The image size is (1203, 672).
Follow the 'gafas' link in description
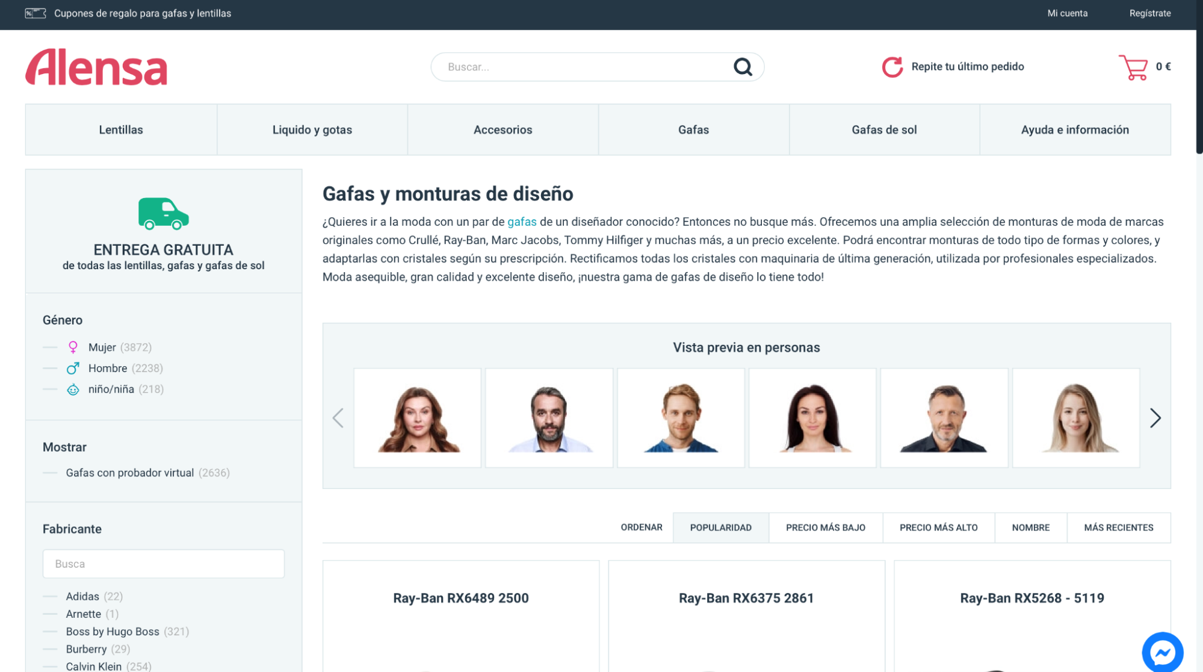522,222
